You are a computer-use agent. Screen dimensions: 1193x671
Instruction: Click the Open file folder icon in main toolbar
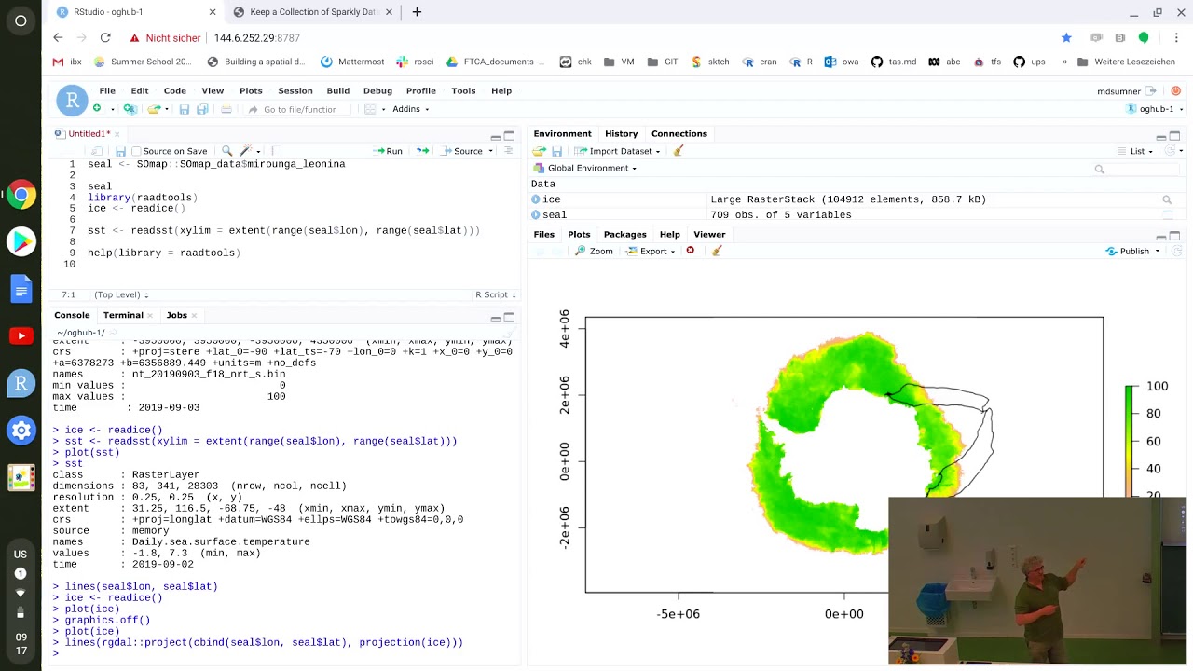[154, 109]
